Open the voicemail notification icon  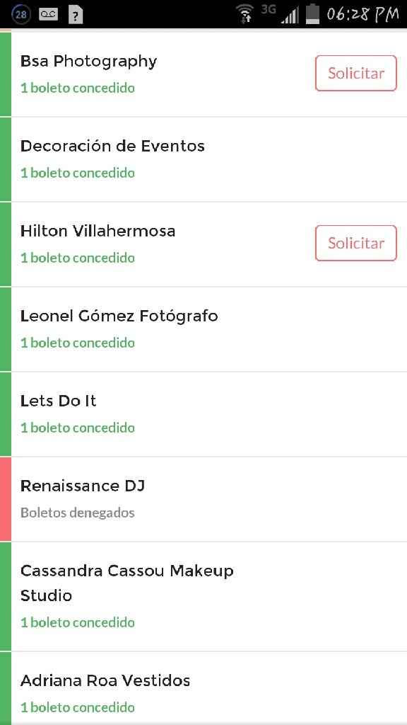coord(47,13)
